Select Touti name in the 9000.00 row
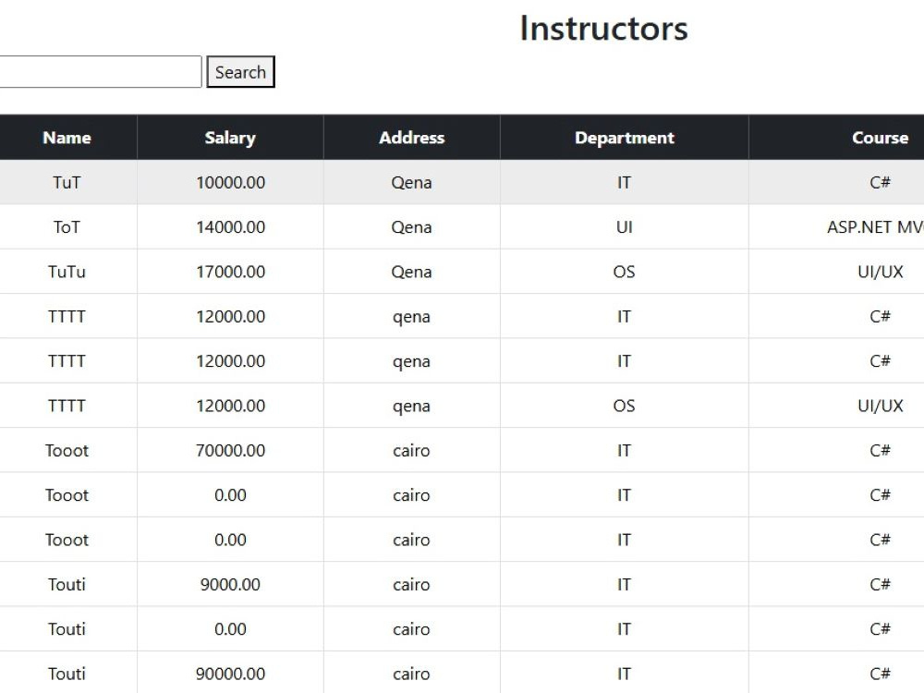The height and width of the screenshot is (693, 924). pyautogui.click(x=67, y=585)
